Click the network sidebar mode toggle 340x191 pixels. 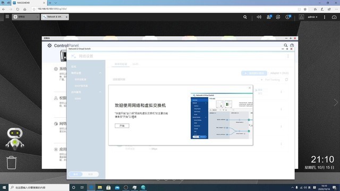tap(83, 174)
